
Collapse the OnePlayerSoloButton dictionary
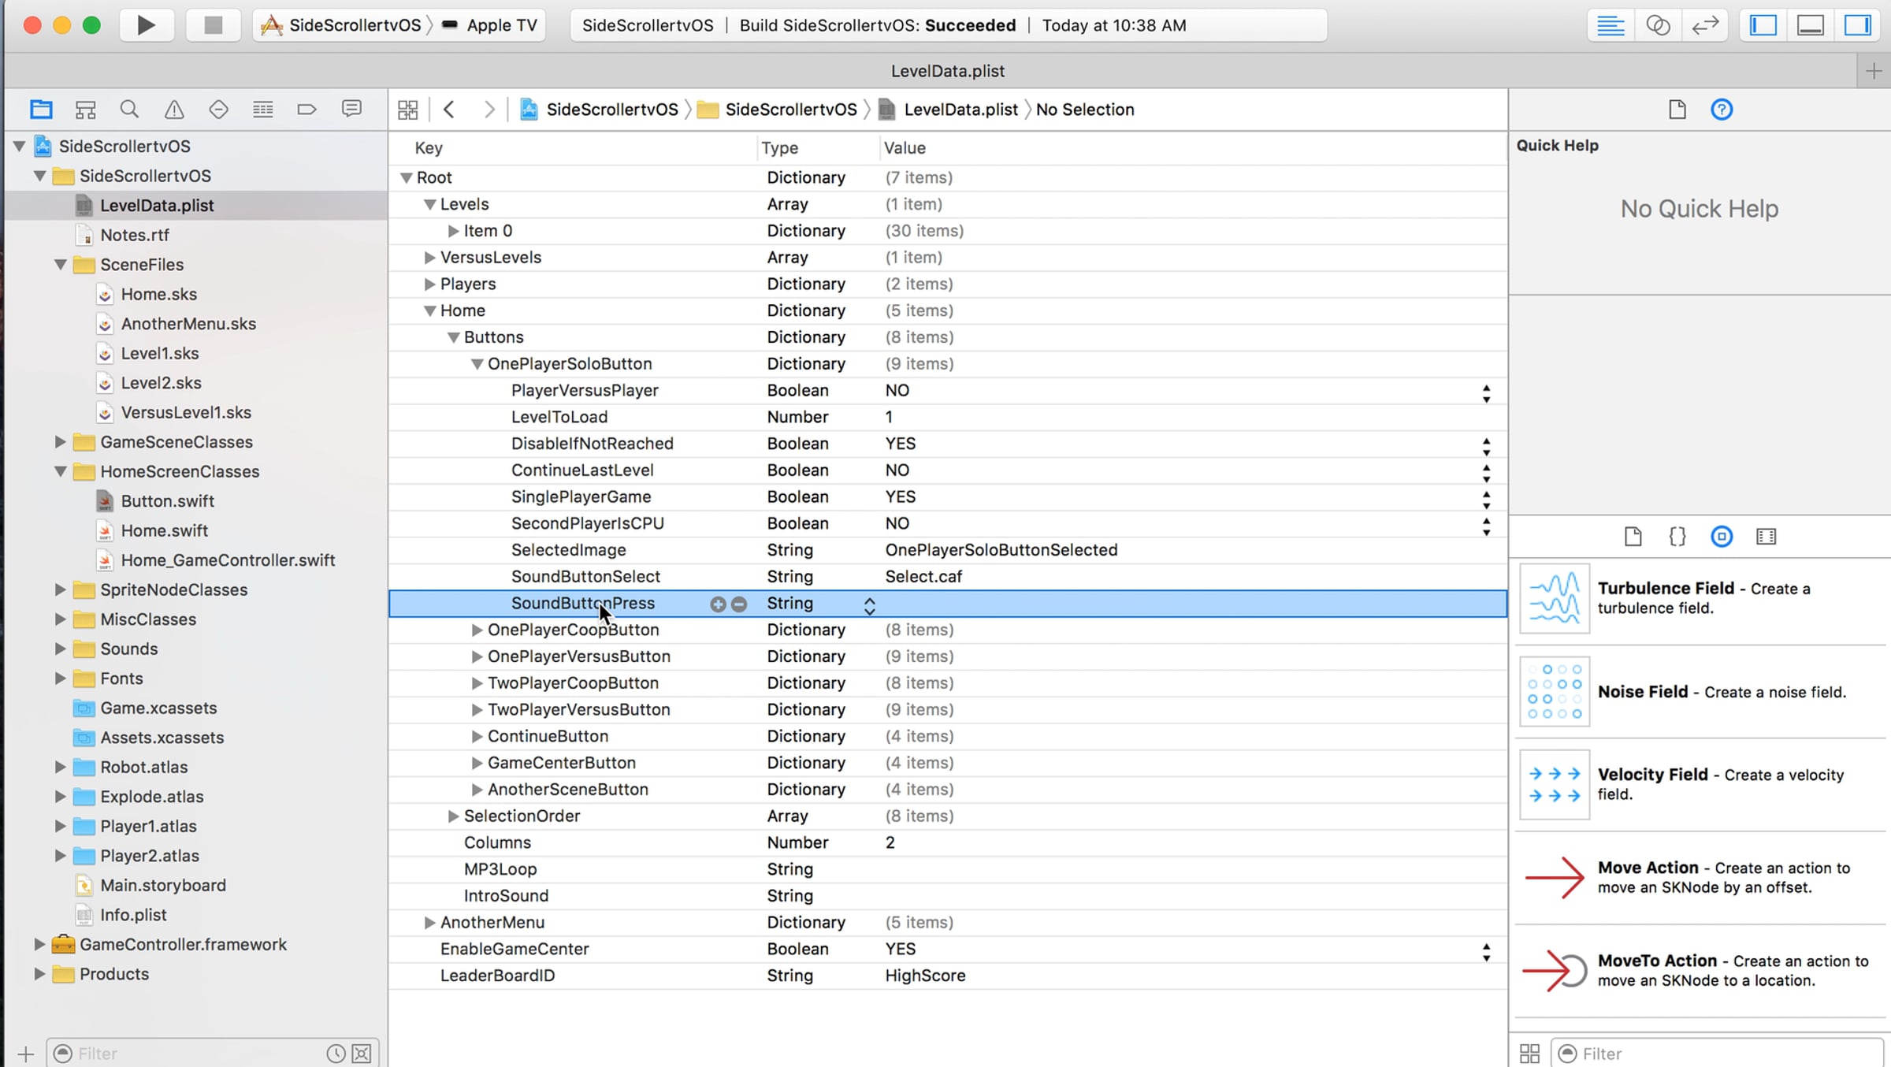pos(477,364)
